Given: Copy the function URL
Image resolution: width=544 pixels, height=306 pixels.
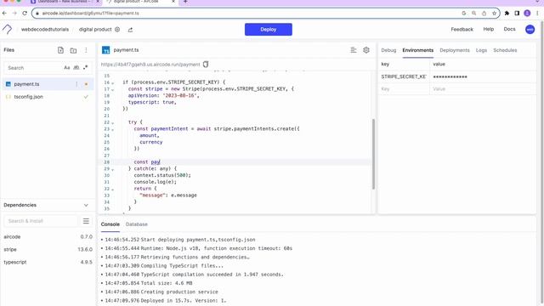Looking at the screenshot, I should coord(206,65).
